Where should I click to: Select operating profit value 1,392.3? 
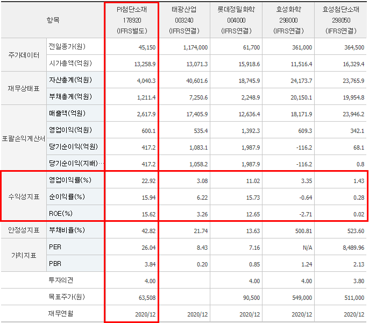[251, 131]
